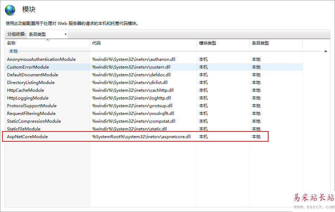Screen dimensions: 335x212
Task: Click the globe Modules icon
Action: click(x=10, y=10)
